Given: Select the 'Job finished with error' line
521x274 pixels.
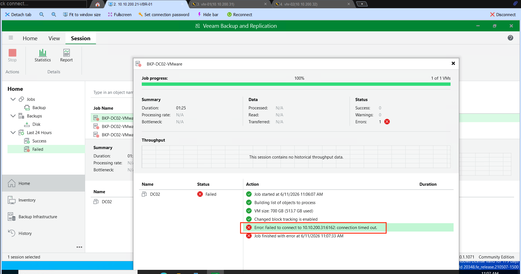Looking at the screenshot, I should tap(348, 236).
